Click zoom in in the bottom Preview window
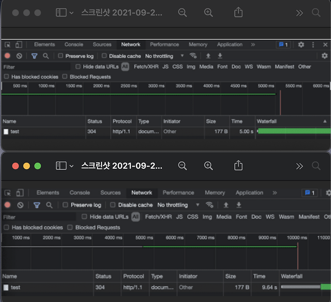331x302 pixels. pos(209,166)
